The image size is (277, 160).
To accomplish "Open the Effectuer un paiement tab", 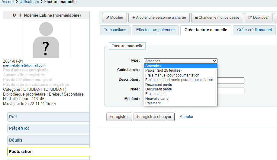I will pos(155,30).
